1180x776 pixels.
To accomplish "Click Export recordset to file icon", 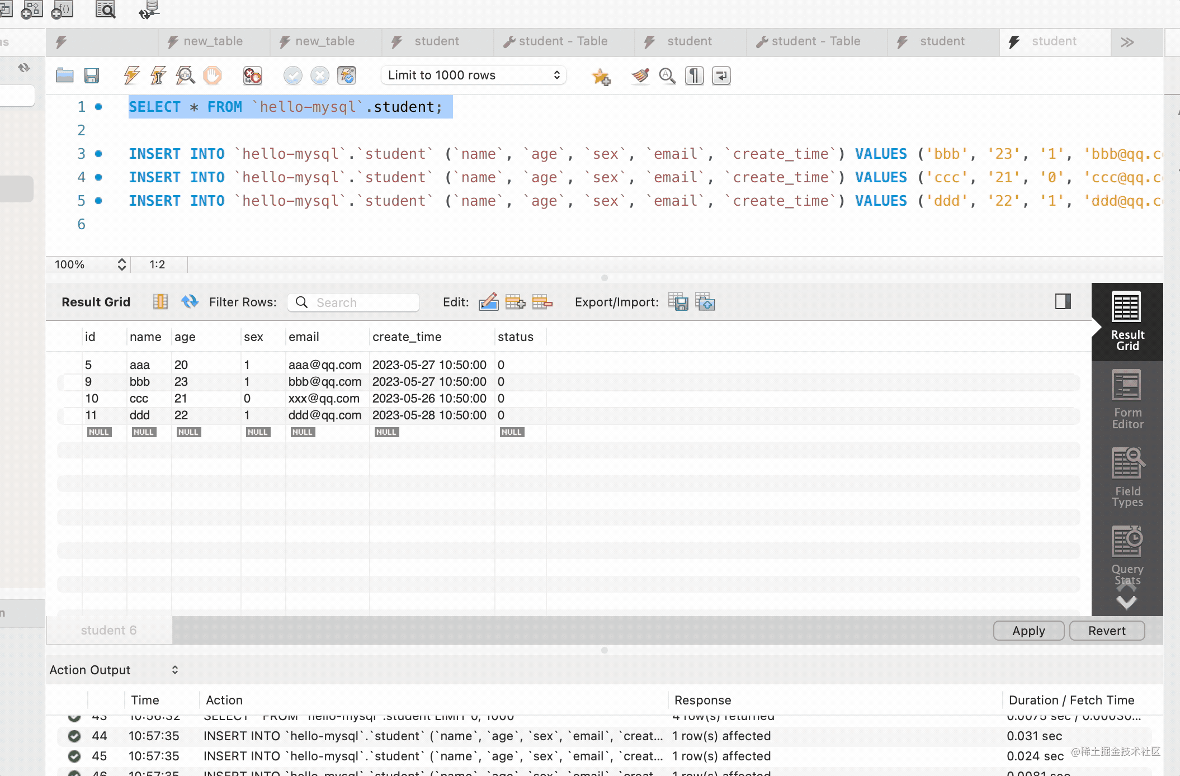I will [678, 302].
